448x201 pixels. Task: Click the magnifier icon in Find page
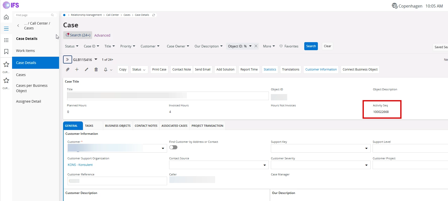[52, 15]
